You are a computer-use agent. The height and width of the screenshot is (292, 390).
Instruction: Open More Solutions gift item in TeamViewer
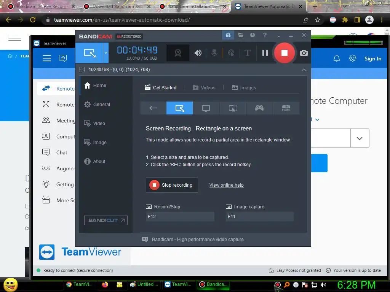[56, 200]
